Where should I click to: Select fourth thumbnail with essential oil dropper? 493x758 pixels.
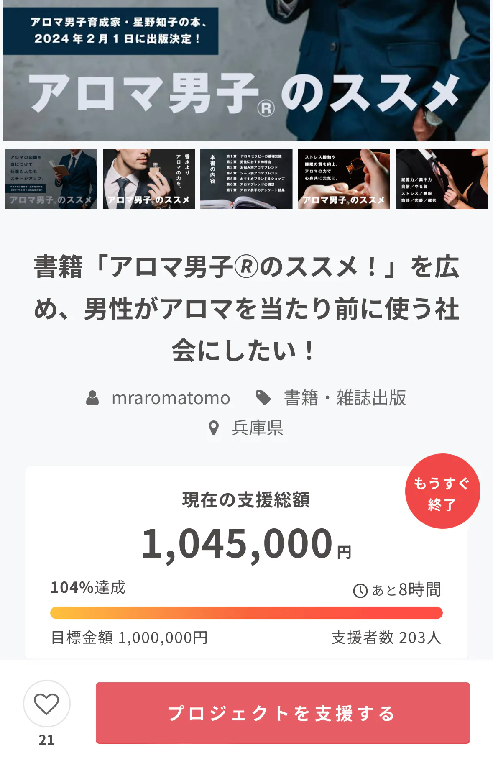[344, 179]
